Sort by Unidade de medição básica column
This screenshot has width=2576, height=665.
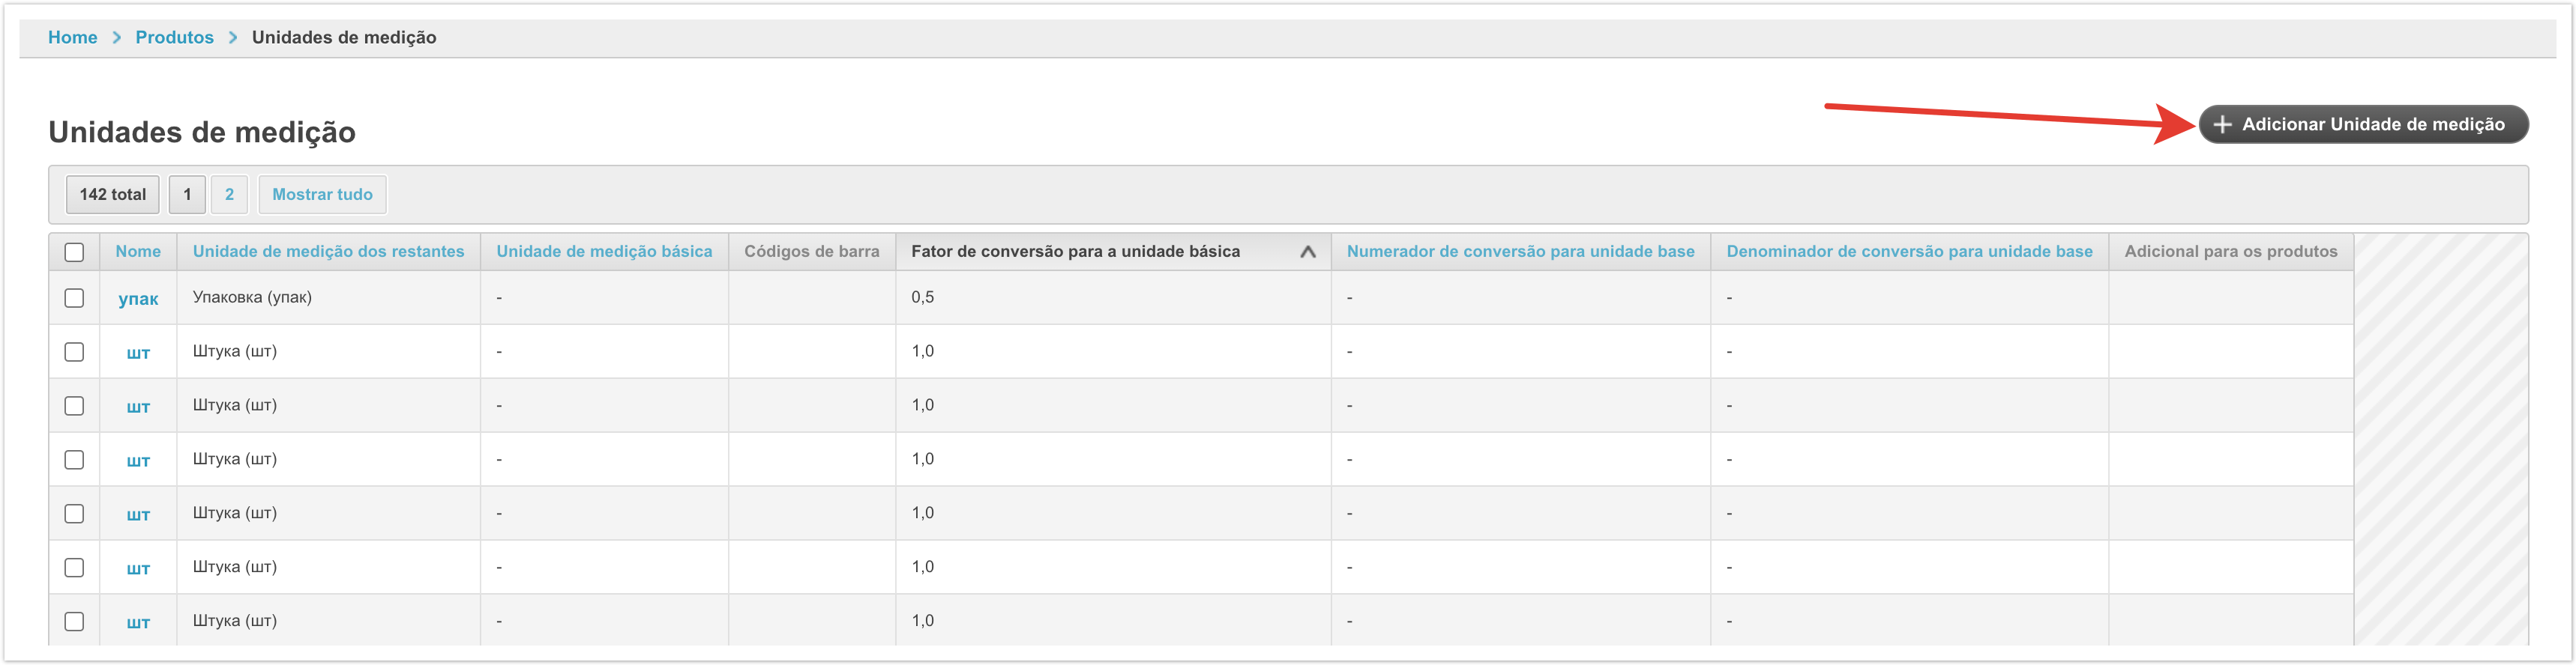coord(604,252)
